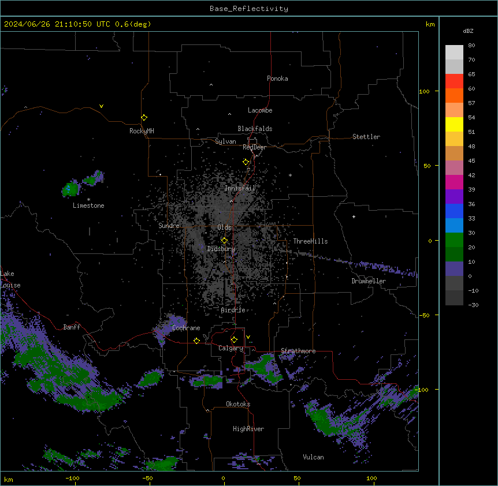Click the Airdrie label

[x=233, y=310]
